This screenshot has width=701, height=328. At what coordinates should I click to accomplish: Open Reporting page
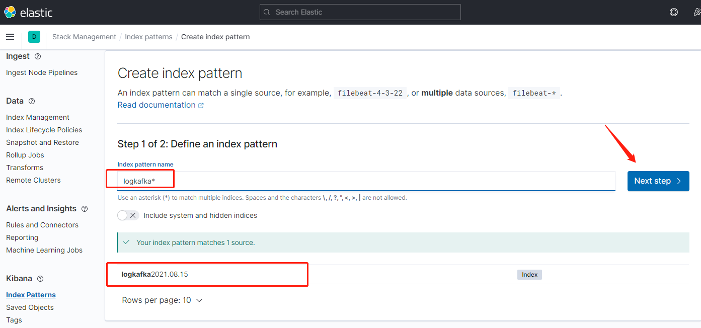tap(22, 237)
